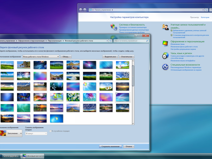
Task: Click the Выделить все button
Action: pos(110,57)
